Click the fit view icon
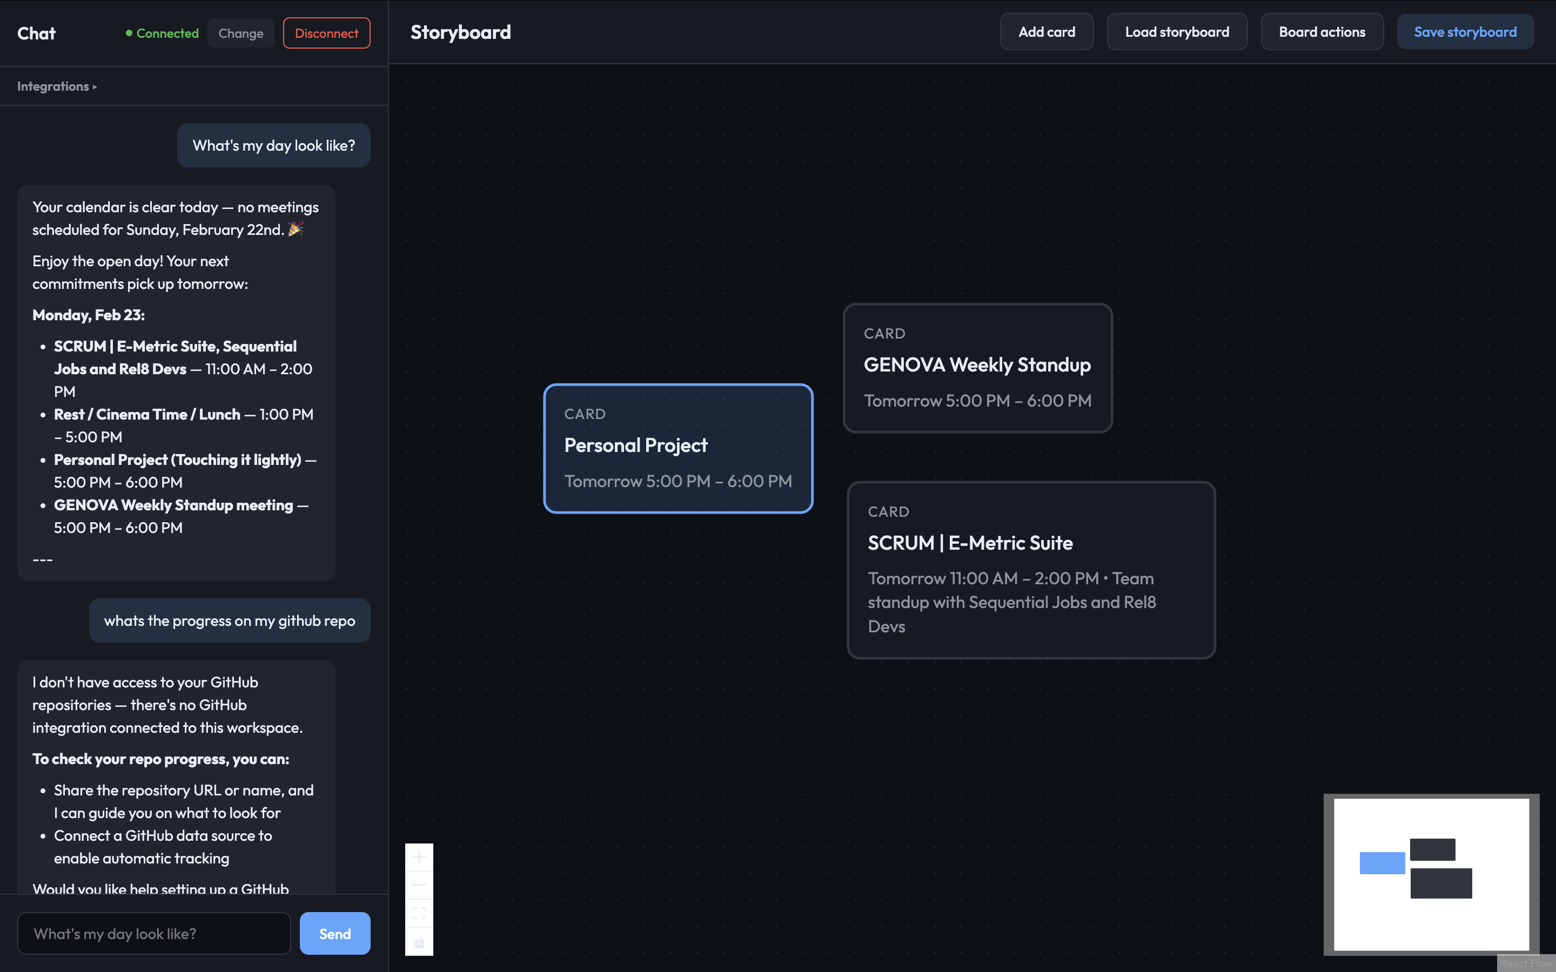 (419, 914)
